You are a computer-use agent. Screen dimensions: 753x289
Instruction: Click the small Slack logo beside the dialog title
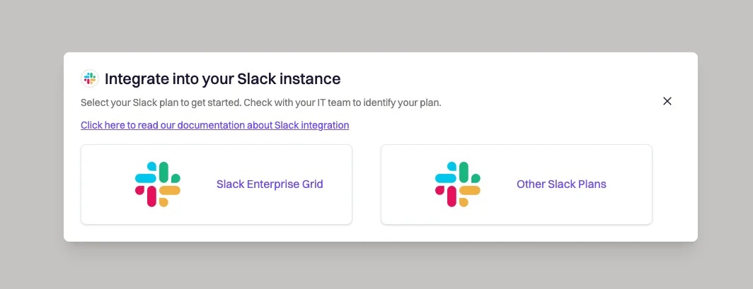tap(90, 78)
